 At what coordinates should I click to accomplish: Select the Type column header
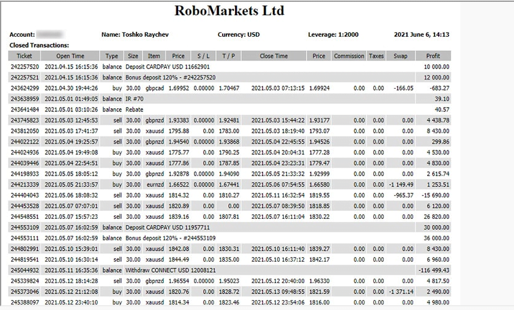click(x=112, y=56)
